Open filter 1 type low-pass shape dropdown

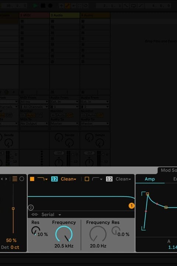click(x=42, y=179)
